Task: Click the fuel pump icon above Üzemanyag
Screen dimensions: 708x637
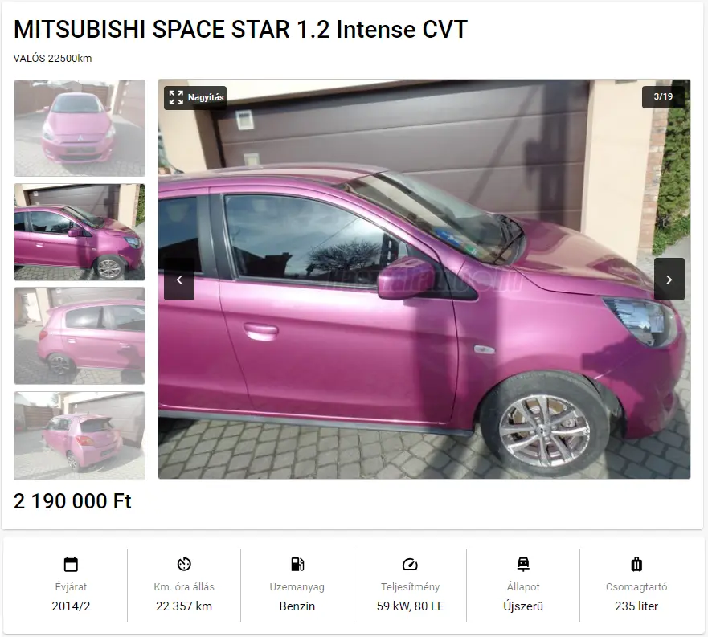Action: tap(297, 565)
